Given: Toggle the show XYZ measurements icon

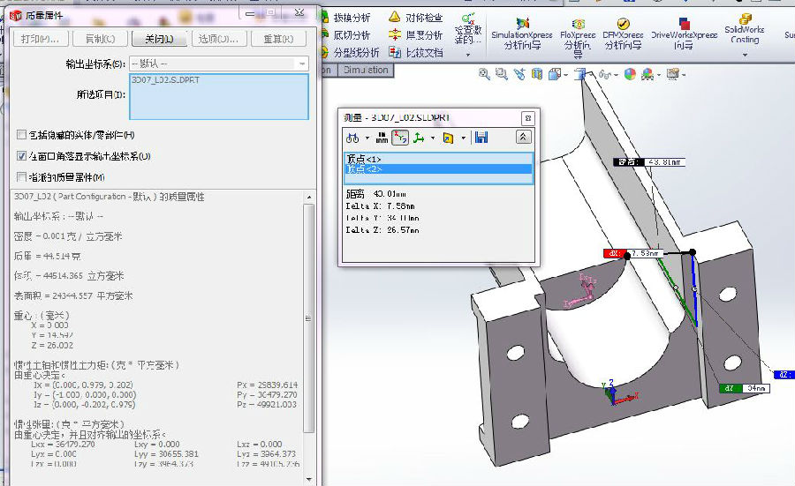Looking at the screenshot, I should click(x=400, y=138).
